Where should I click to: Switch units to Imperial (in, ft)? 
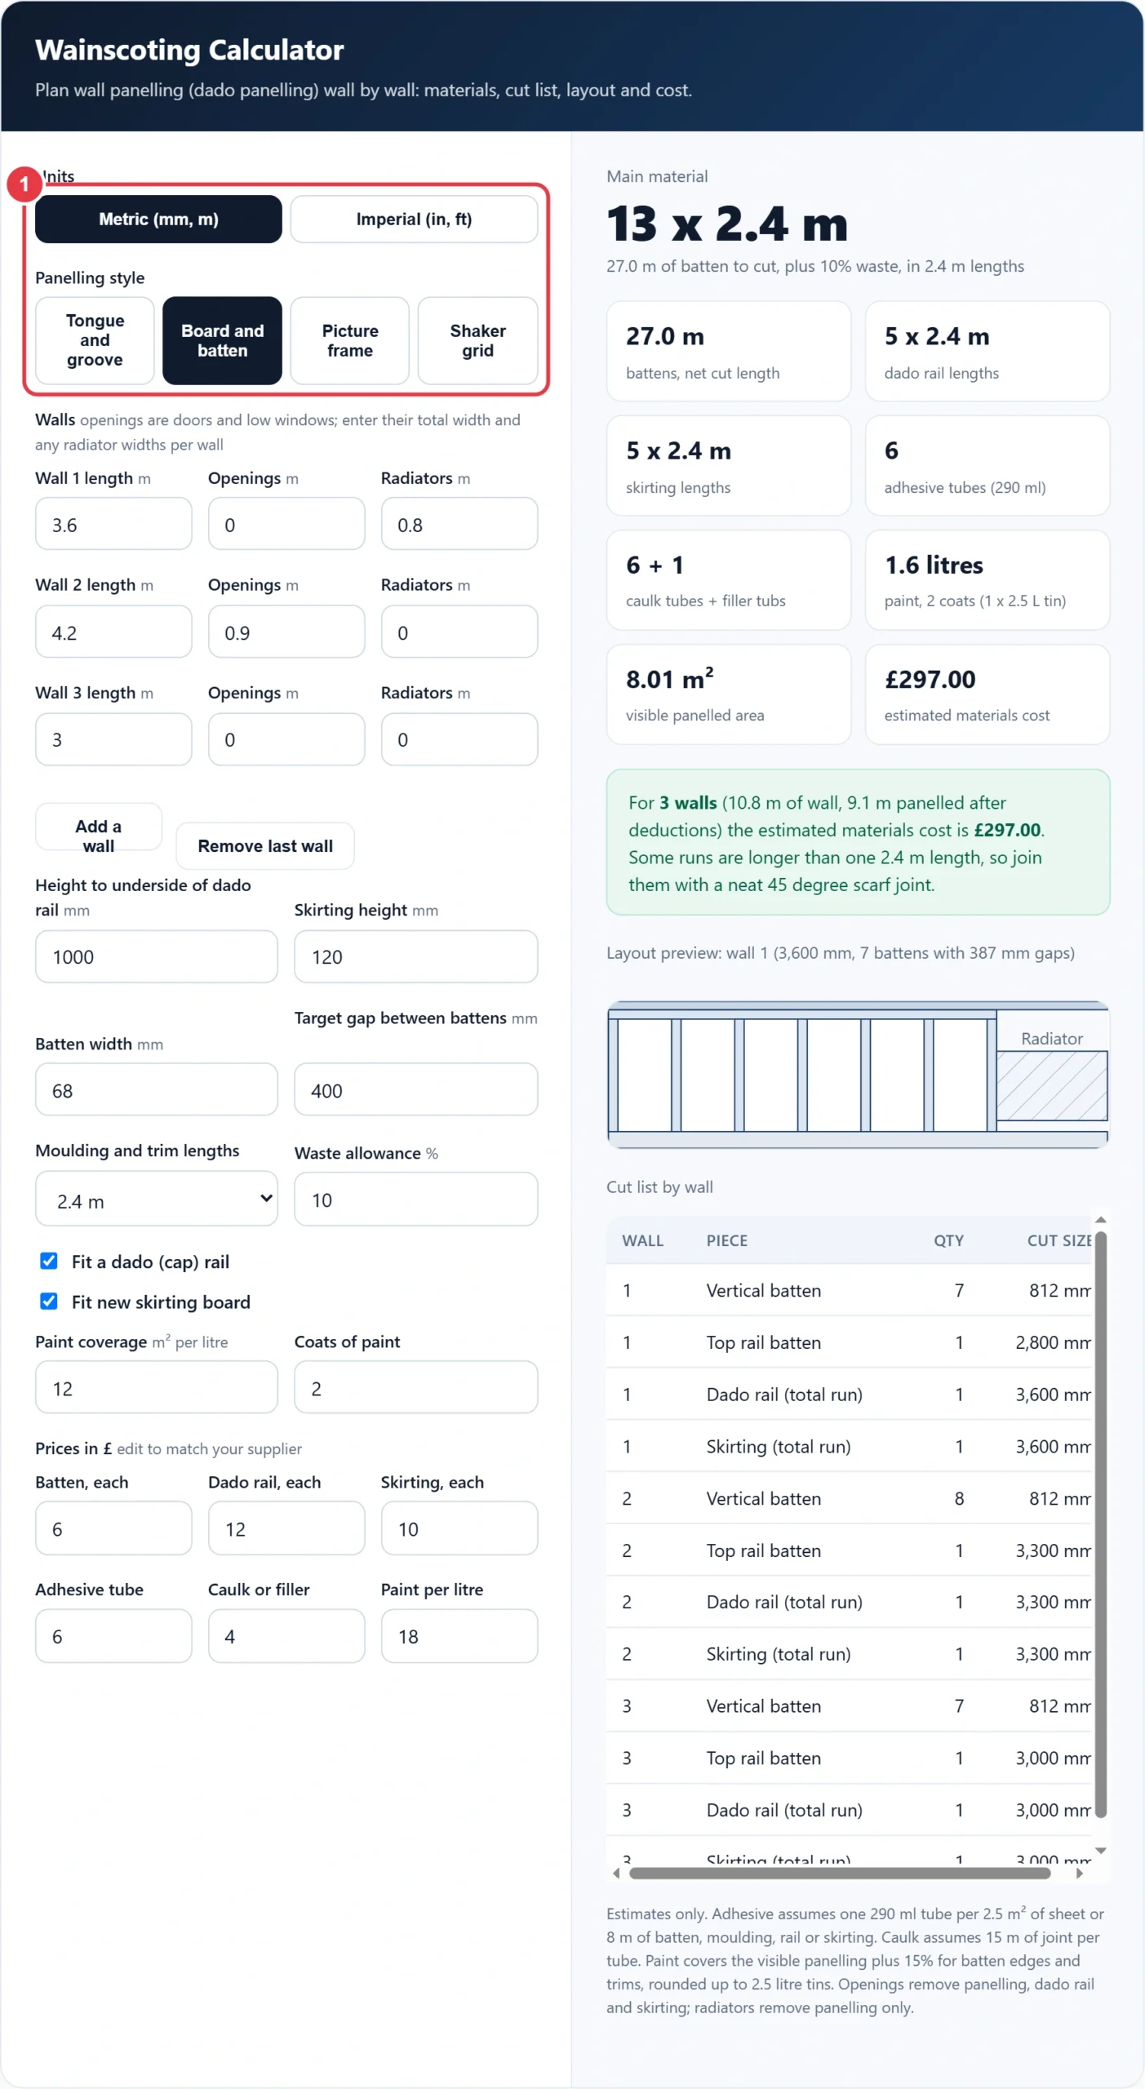pos(414,219)
